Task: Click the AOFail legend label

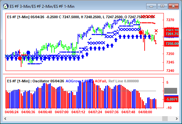Action: point(101,81)
